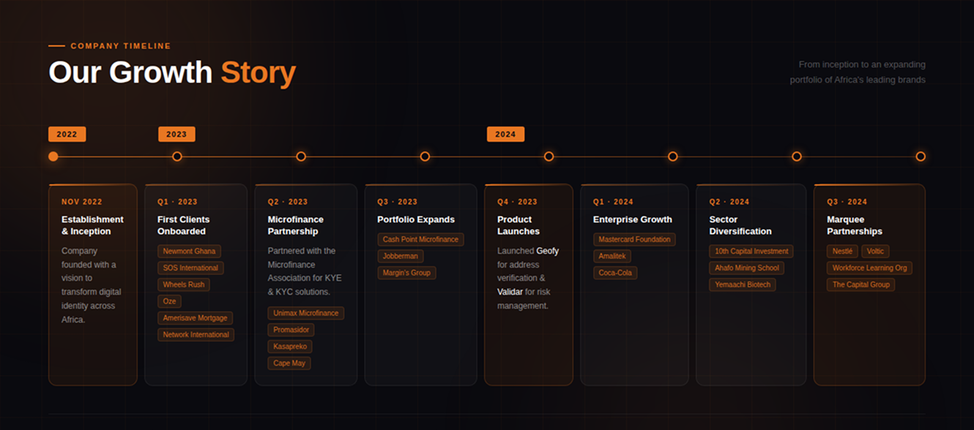Select the timeline dot above Q4 · 2023 card
974x430 pixels.
[549, 156]
